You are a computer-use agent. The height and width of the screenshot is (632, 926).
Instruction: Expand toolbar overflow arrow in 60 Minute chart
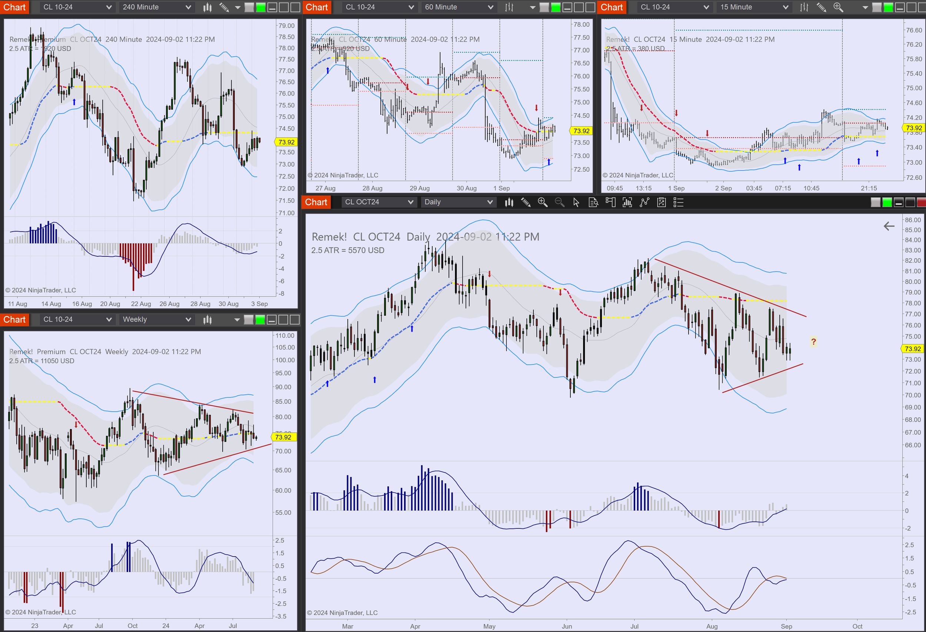pos(532,7)
